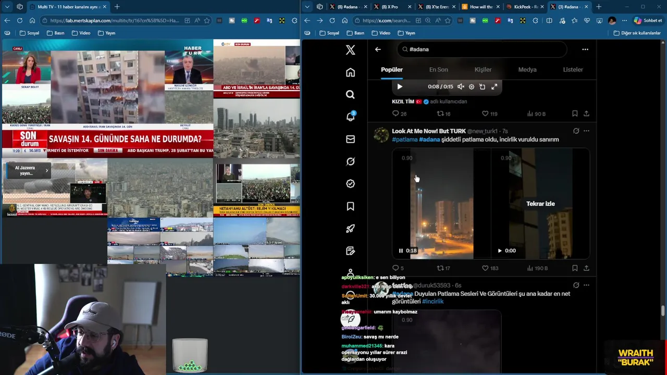This screenshot has width=667, height=375.
Task: Click the #adana search input field
Action: (482, 49)
